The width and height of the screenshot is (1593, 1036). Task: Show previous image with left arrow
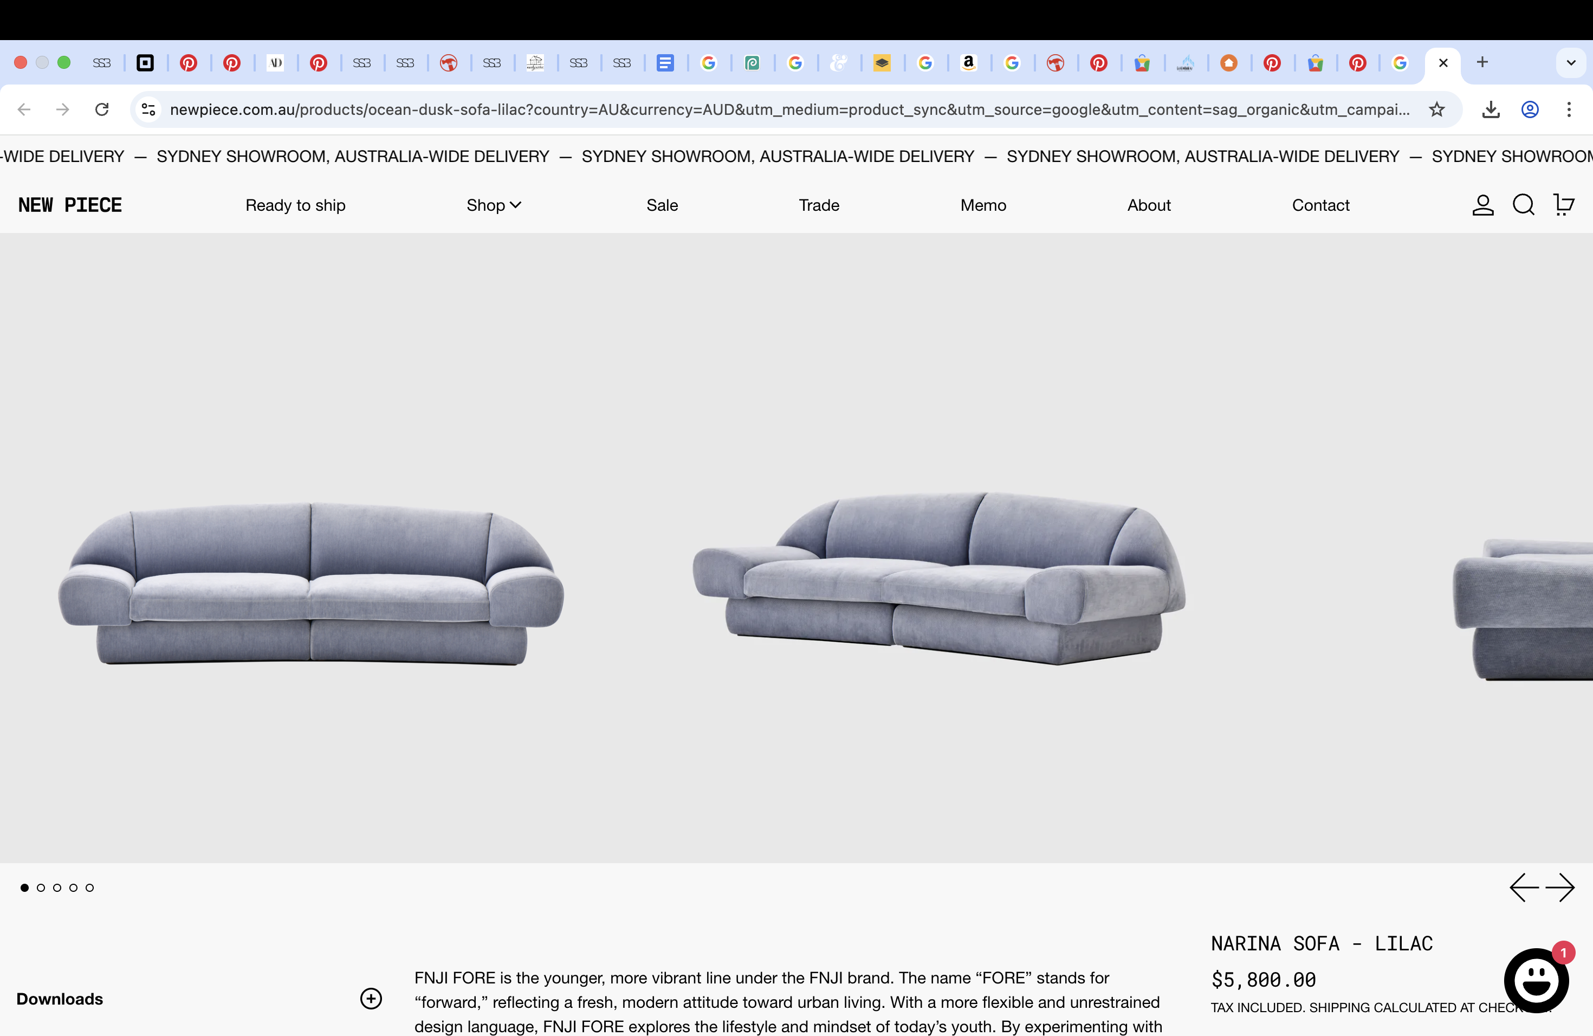coord(1524,888)
